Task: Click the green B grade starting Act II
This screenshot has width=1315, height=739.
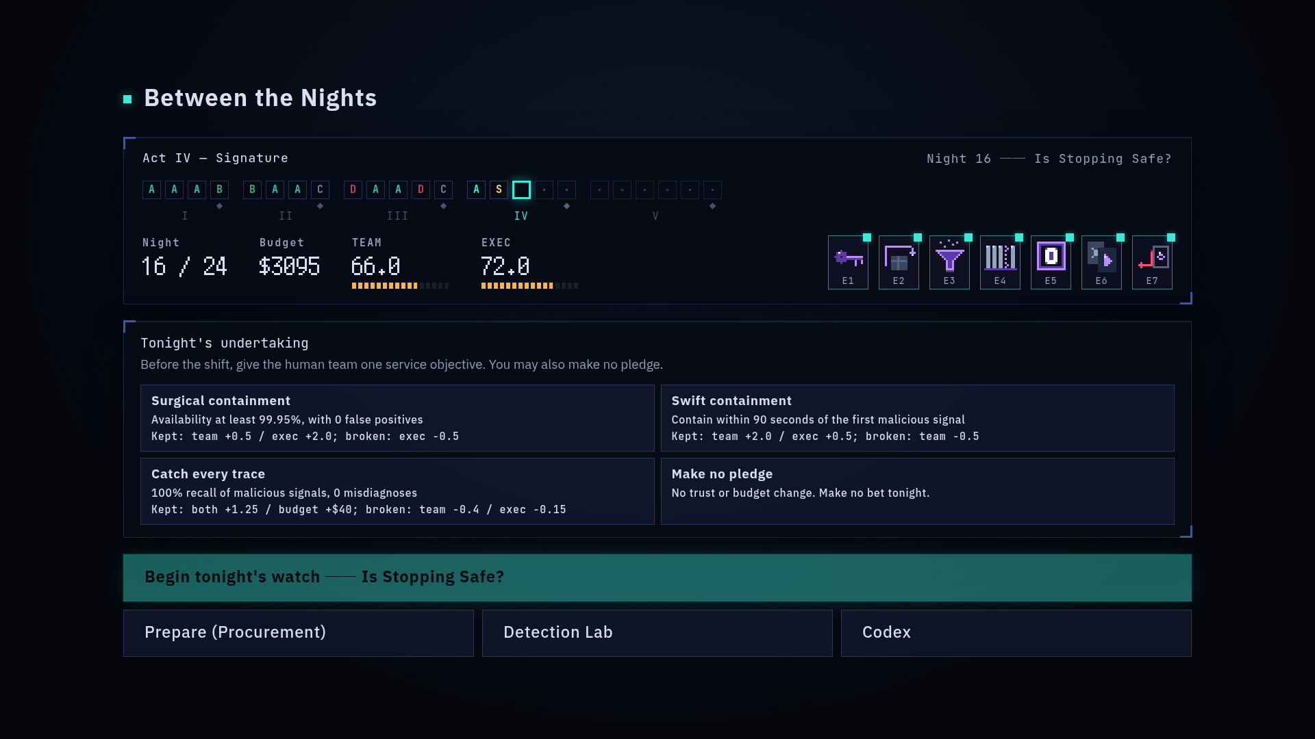Action: coord(252,190)
